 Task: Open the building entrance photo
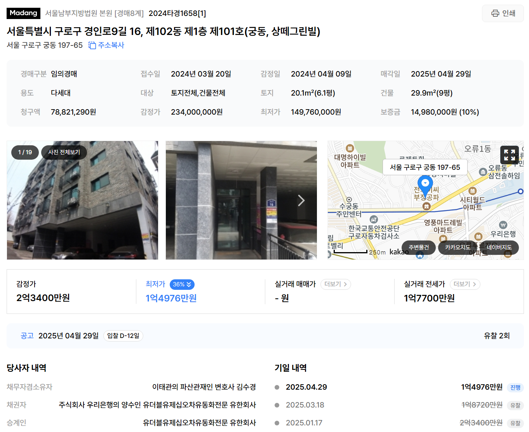click(241, 200)
